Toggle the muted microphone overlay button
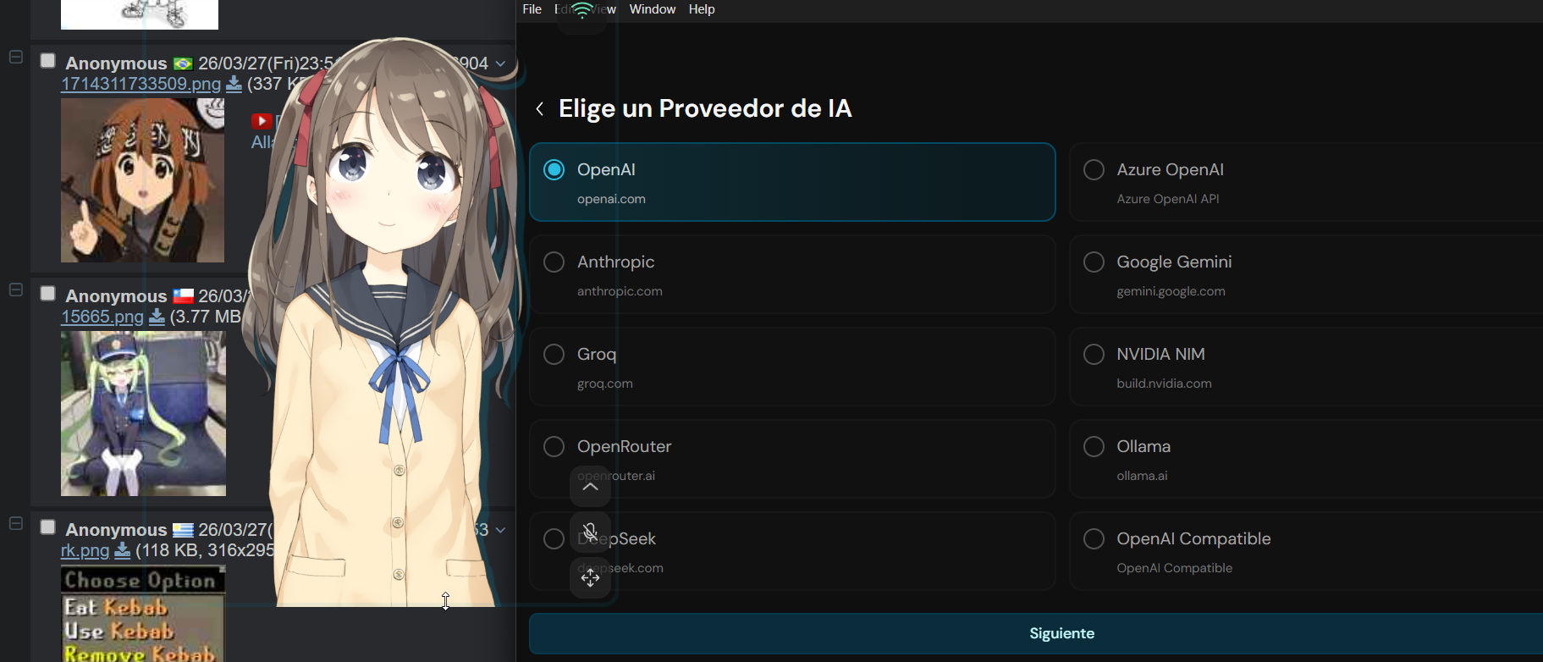 coord(591,532)
